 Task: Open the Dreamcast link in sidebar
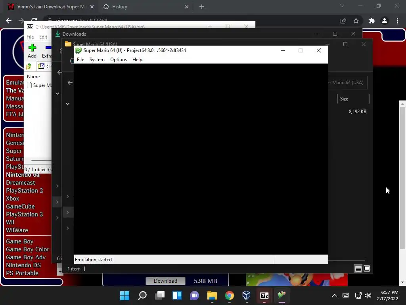tap(21, 183)
